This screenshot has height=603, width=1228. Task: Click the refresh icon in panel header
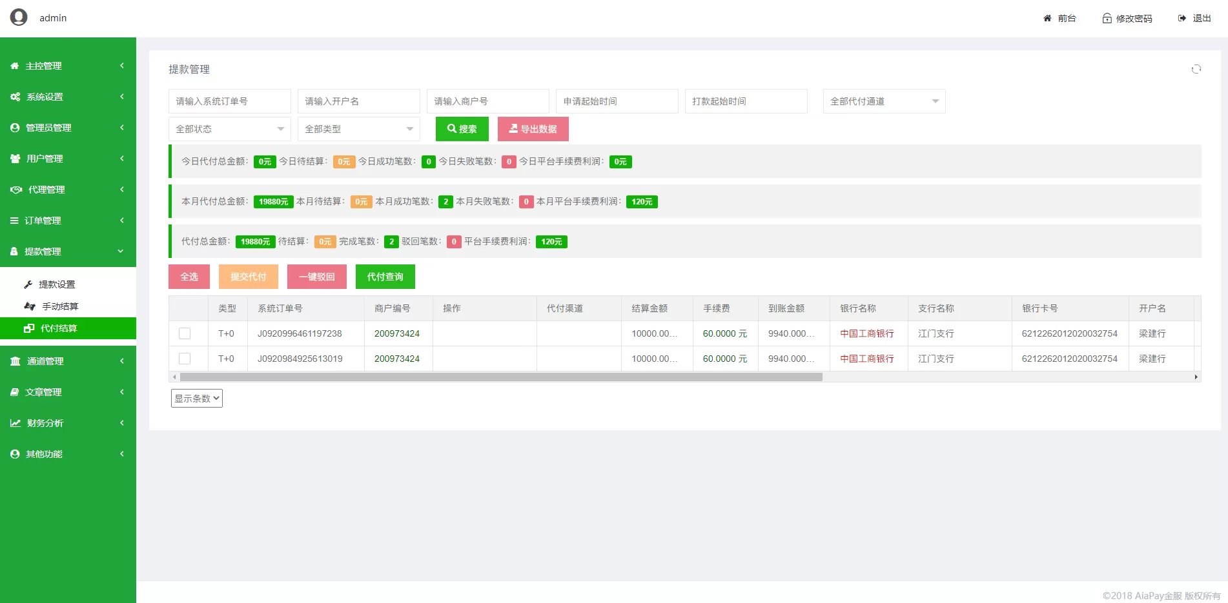(1196, 70)
